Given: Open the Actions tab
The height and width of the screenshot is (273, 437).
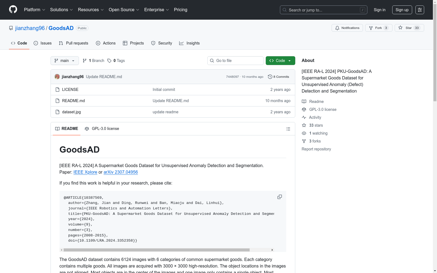Looking at the screenshot, I should 106,43.
